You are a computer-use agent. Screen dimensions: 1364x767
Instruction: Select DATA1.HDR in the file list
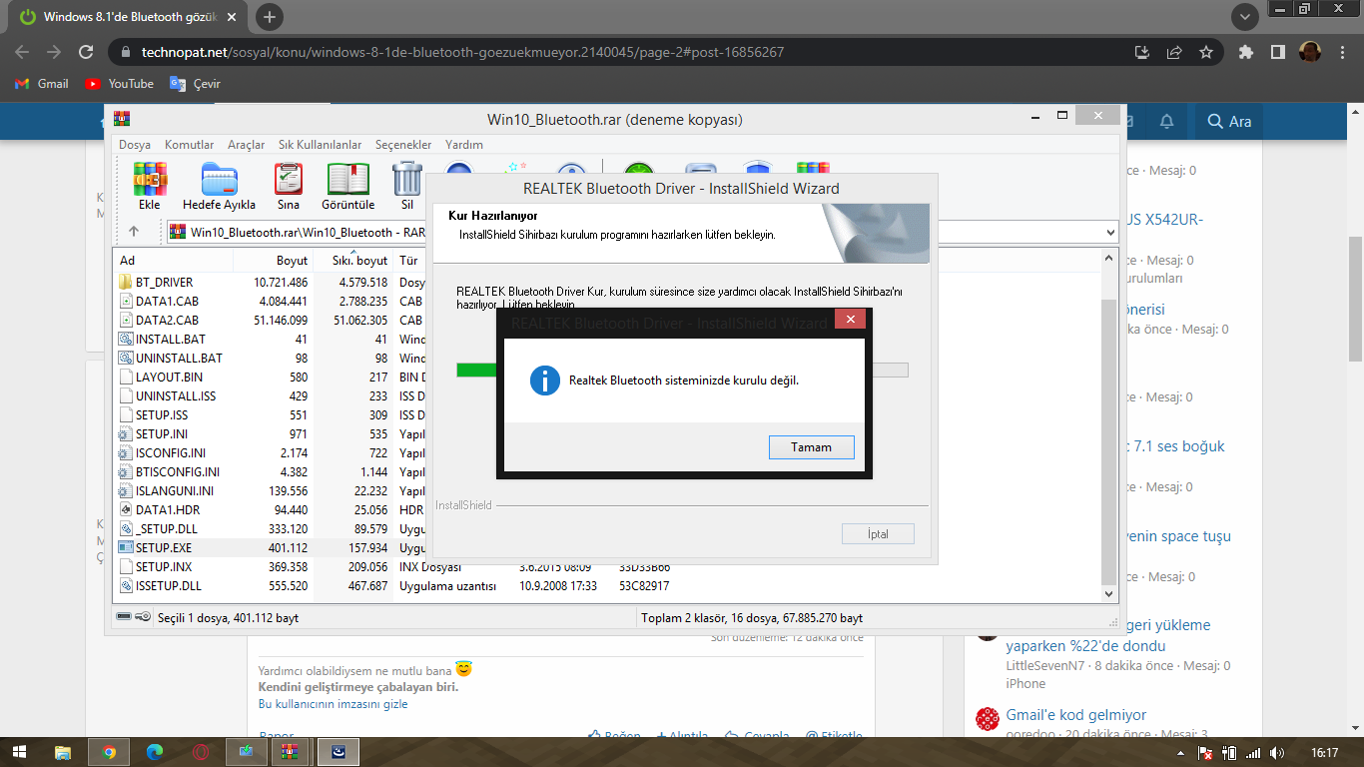coord(168,510)
